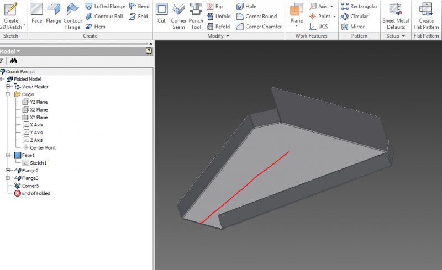This screenshot has height=270, width=442.
Task: Select the Rectangular pattern tool
Action: click(x=360, y=6)
